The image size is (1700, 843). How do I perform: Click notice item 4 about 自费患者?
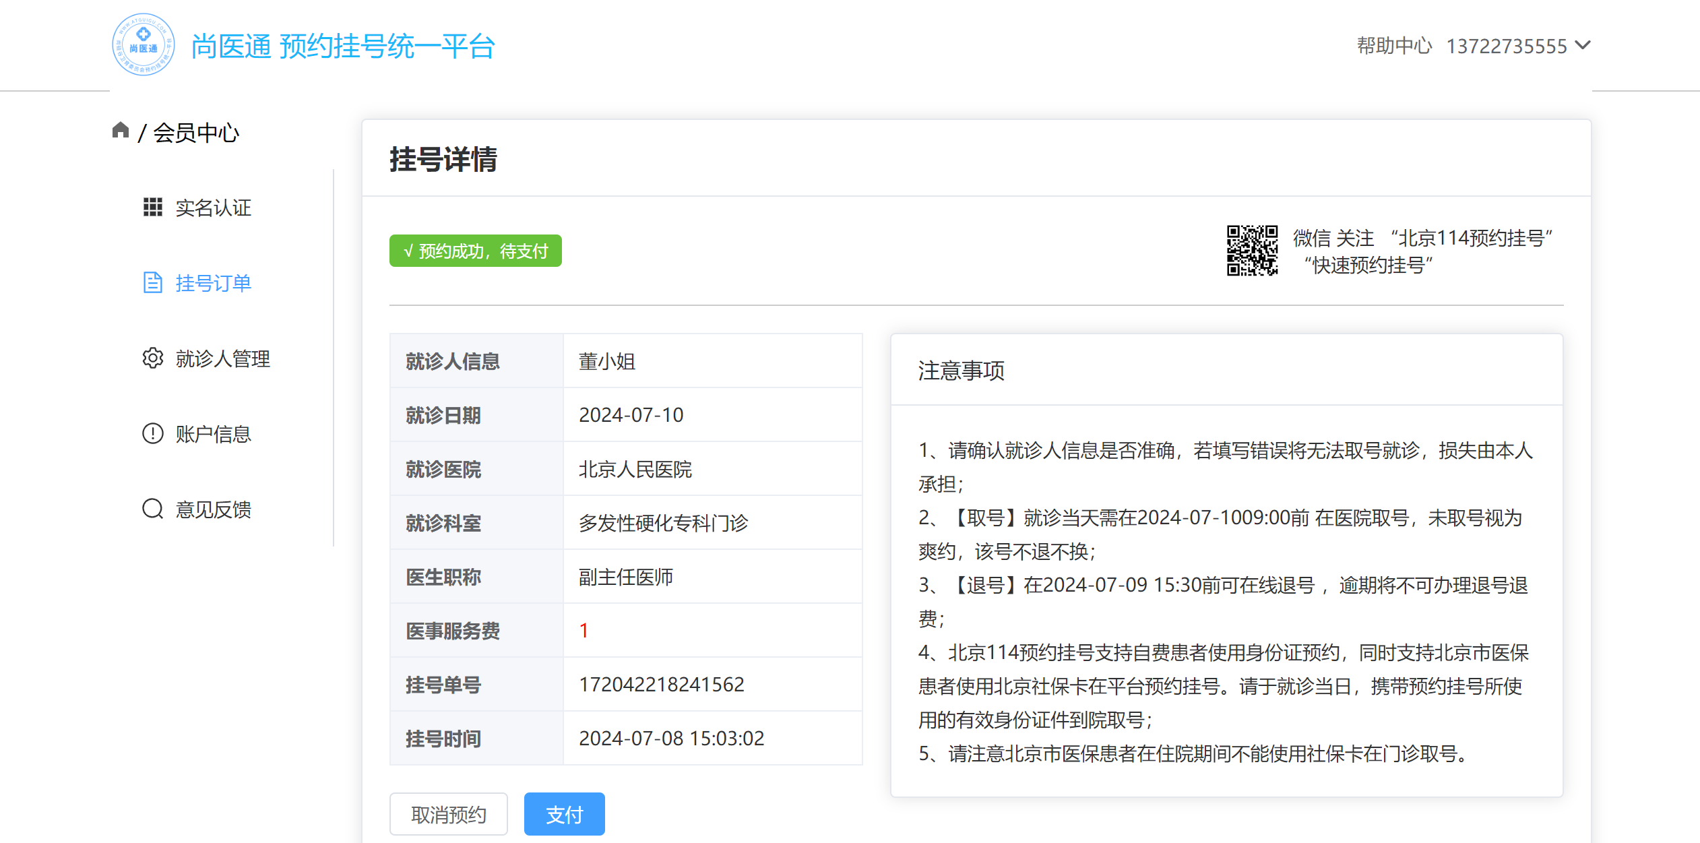click(x=1224, y=686)
